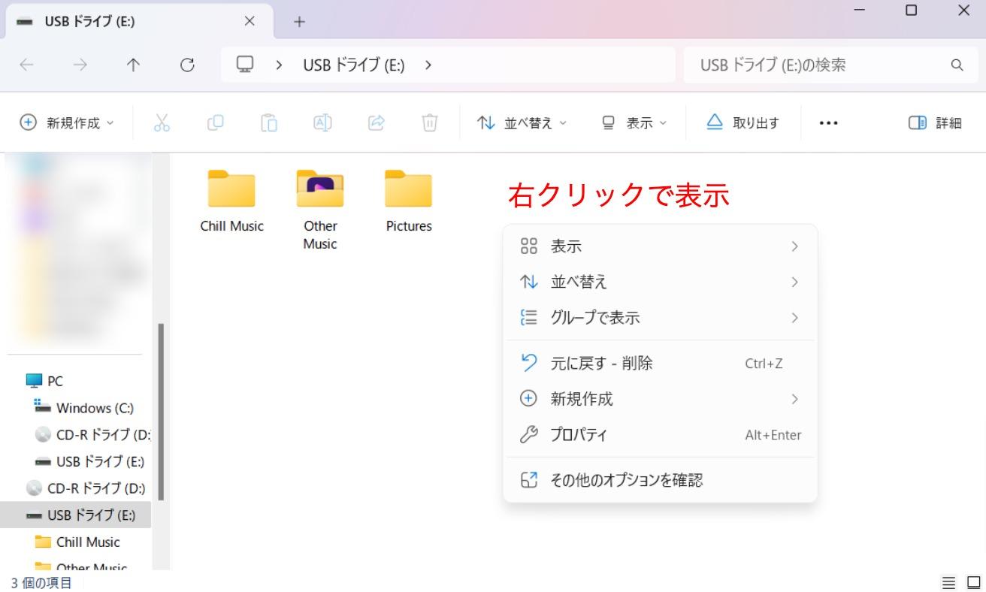This screenshot has height=592, width=986.
Task: Choose 元に戻す - 削除 in context menu
Action: point(660,364)
